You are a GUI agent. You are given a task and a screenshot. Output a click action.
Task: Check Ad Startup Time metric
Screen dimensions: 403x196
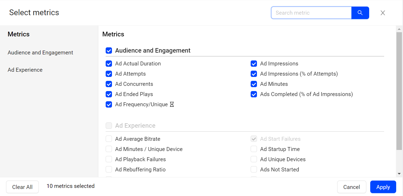tap(254, 149)
